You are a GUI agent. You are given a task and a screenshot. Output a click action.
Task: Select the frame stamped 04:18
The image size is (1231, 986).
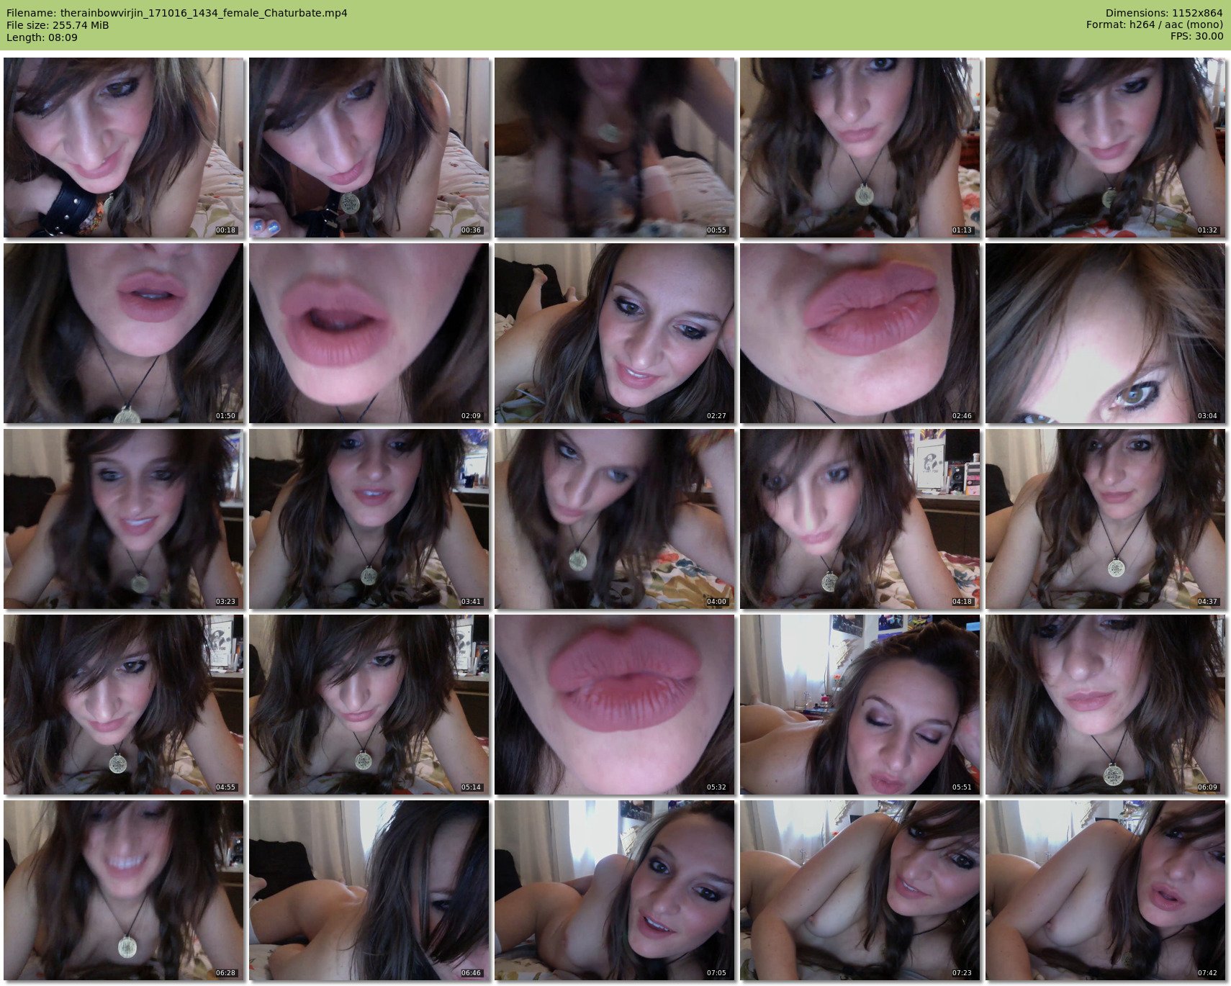[860, 519]
